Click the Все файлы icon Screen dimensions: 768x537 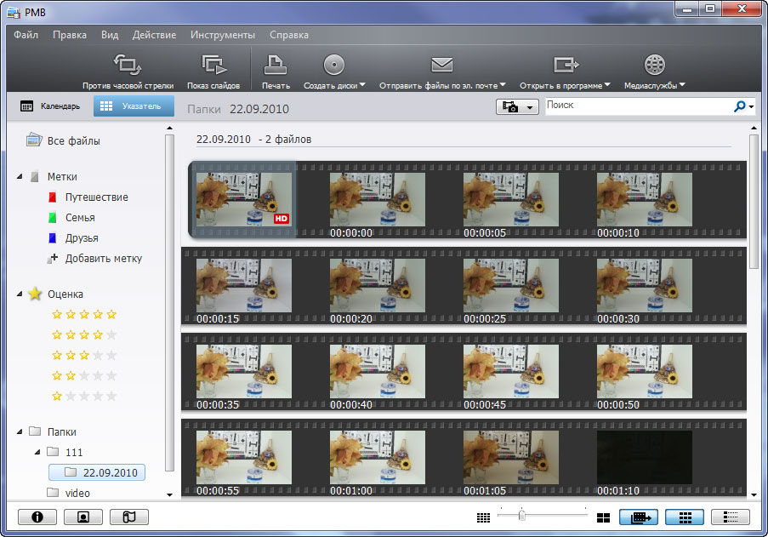point(34,140)
